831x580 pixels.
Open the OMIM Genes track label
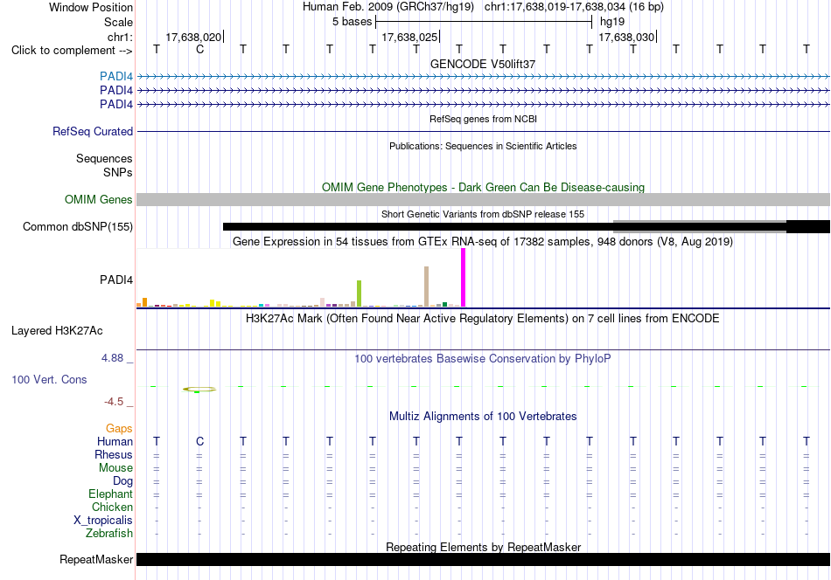(x=99, y=199)
